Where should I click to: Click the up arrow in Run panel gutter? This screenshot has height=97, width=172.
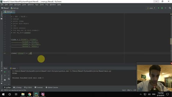9,72
